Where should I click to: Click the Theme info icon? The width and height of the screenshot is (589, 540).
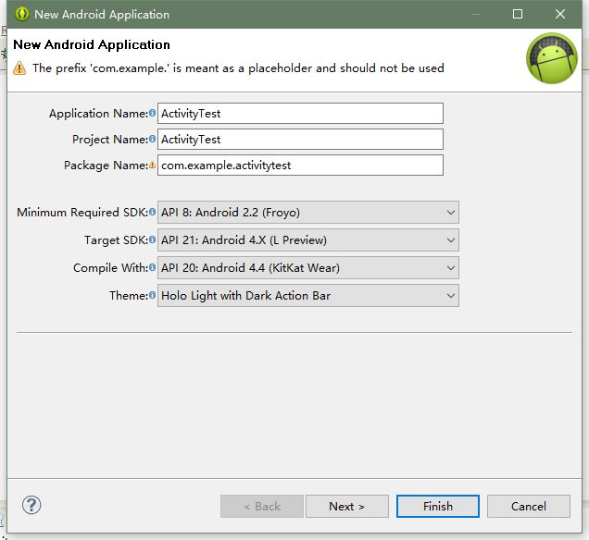(x=152, y=295)
